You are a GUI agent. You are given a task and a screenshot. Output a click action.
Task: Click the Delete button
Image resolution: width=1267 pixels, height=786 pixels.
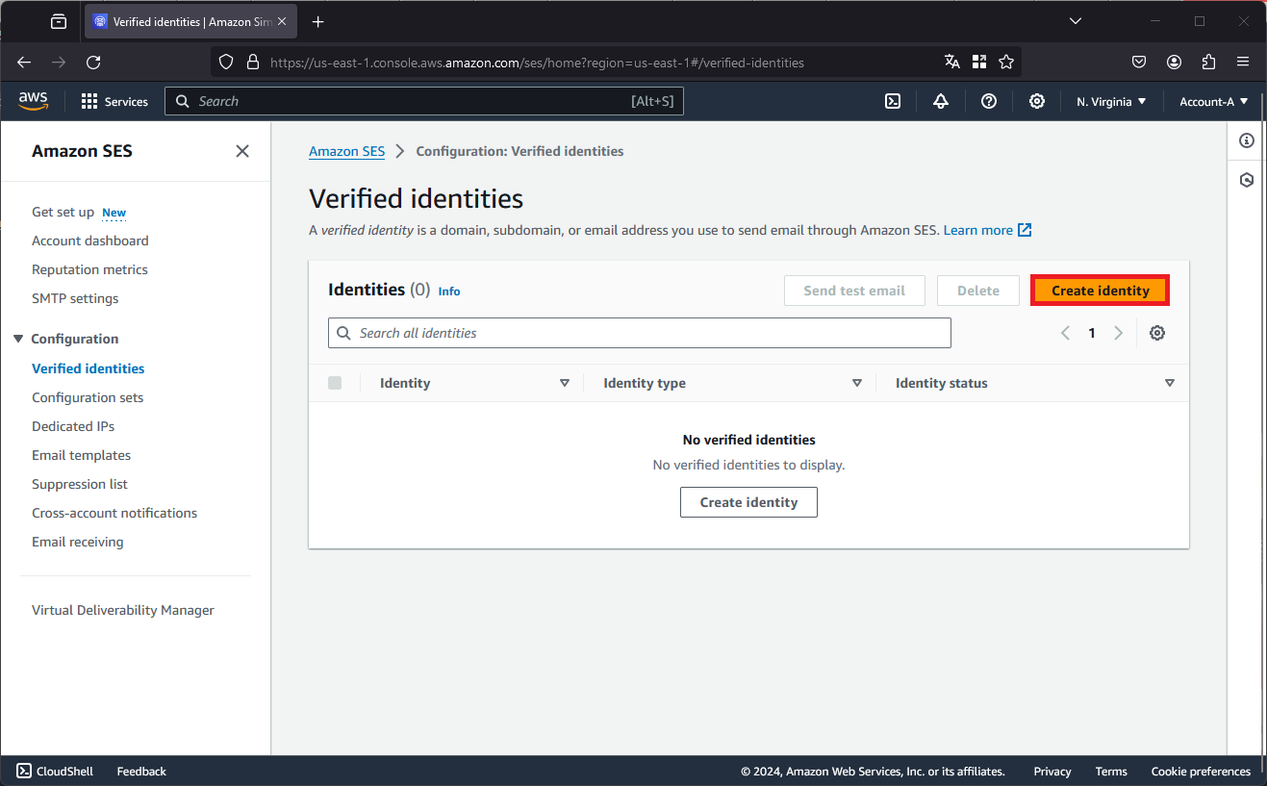(x=978, y=291)
